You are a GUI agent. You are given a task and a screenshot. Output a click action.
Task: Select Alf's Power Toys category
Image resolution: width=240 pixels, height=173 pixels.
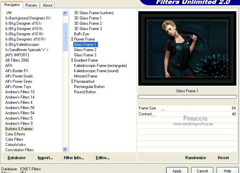(x=18, y=87)
